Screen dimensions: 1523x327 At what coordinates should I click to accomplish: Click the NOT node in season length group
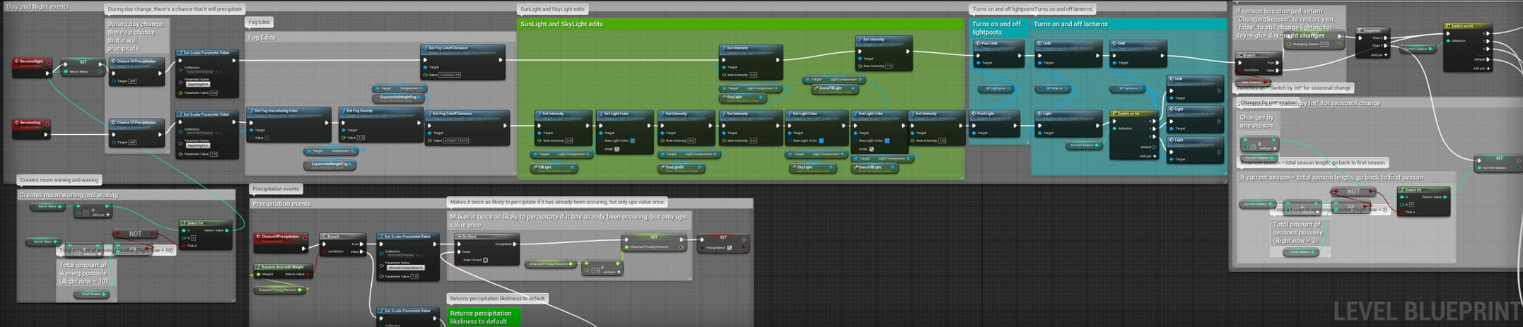click(1353, 191)
